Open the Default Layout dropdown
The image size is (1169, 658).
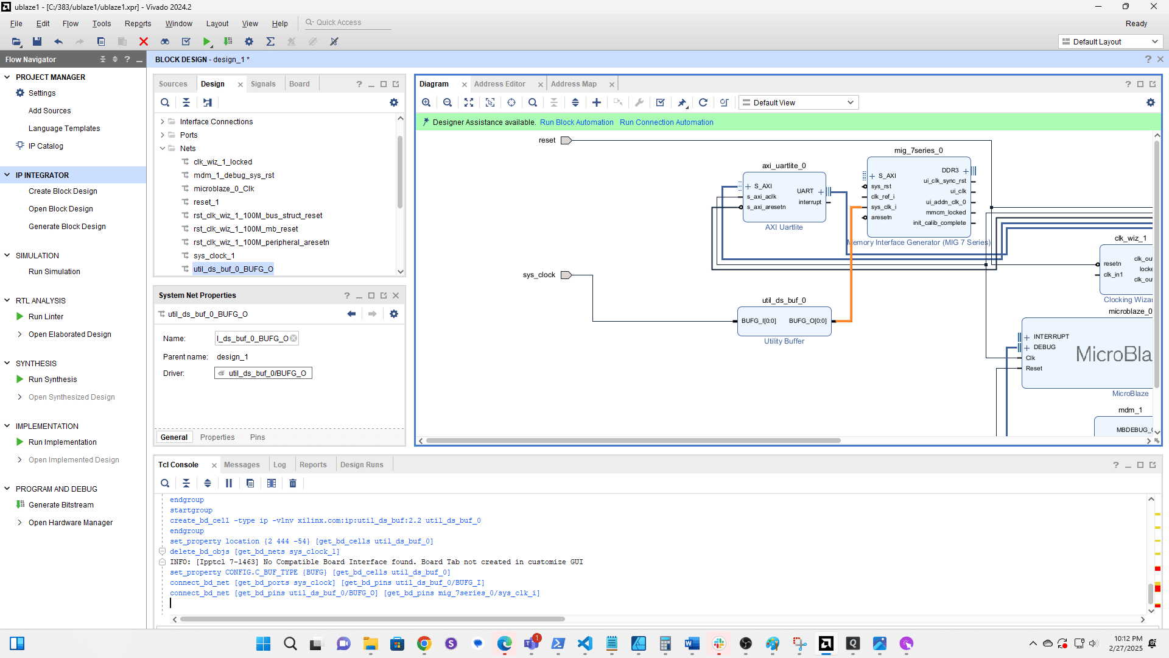click(x=1109, y=41)
